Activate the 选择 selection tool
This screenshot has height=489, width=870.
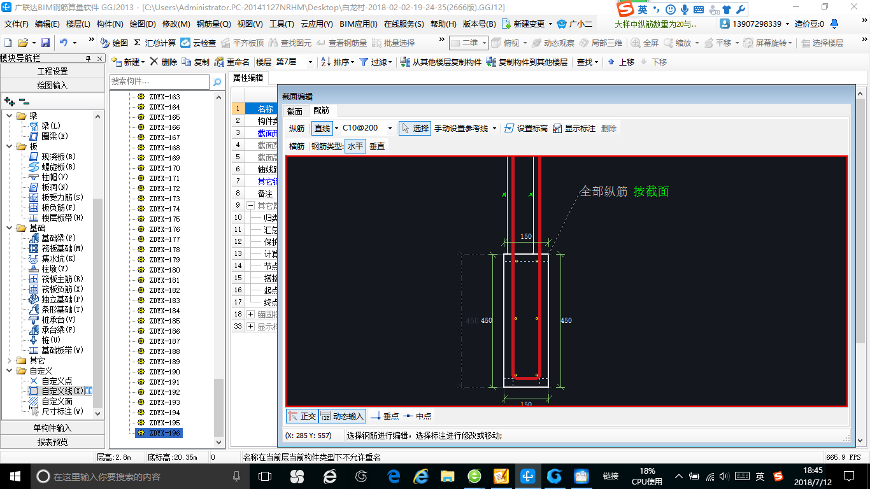415,128
